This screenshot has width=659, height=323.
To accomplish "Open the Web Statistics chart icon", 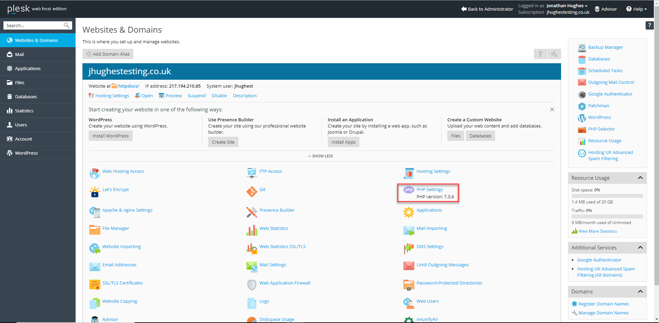I will pos(252,230).
